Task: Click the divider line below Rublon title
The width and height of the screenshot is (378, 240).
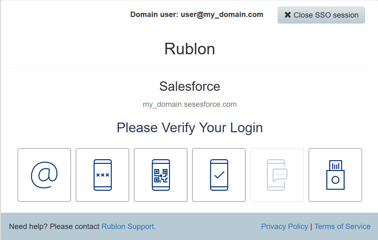Action: [189, 68]
